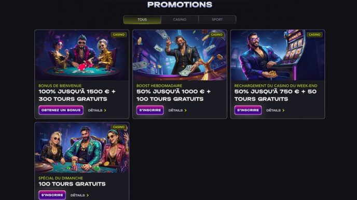Click the slot machine promotion image
Image resolution: width=357 pixels, height=200 pixels.
pos(278,55)
